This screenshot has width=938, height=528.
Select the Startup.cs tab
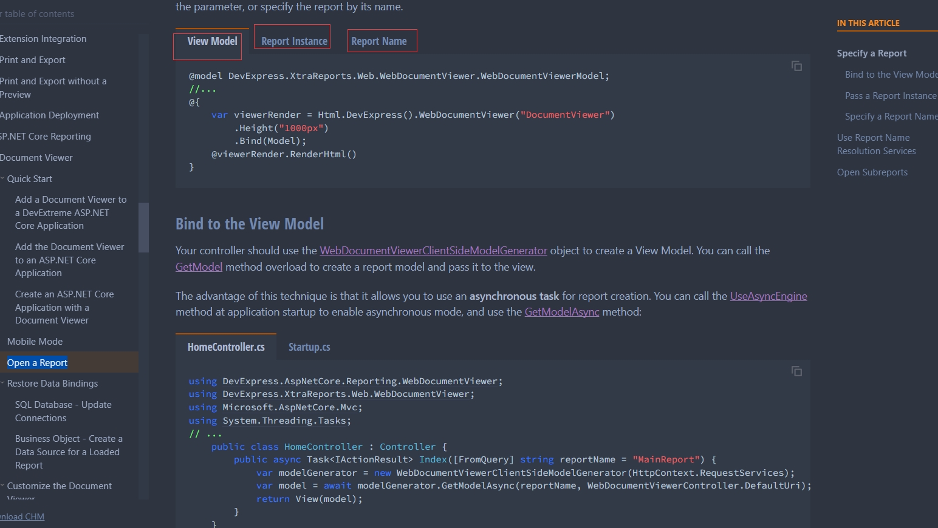(309, 347)
